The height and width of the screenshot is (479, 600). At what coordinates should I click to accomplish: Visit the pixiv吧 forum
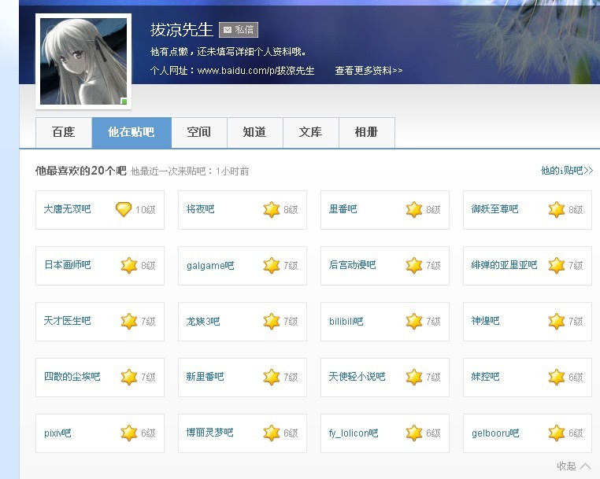point(57,433)
